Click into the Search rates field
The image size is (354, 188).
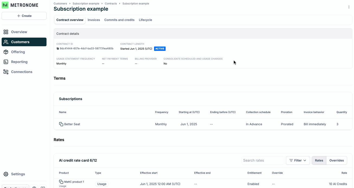click(x=263, y=160)
